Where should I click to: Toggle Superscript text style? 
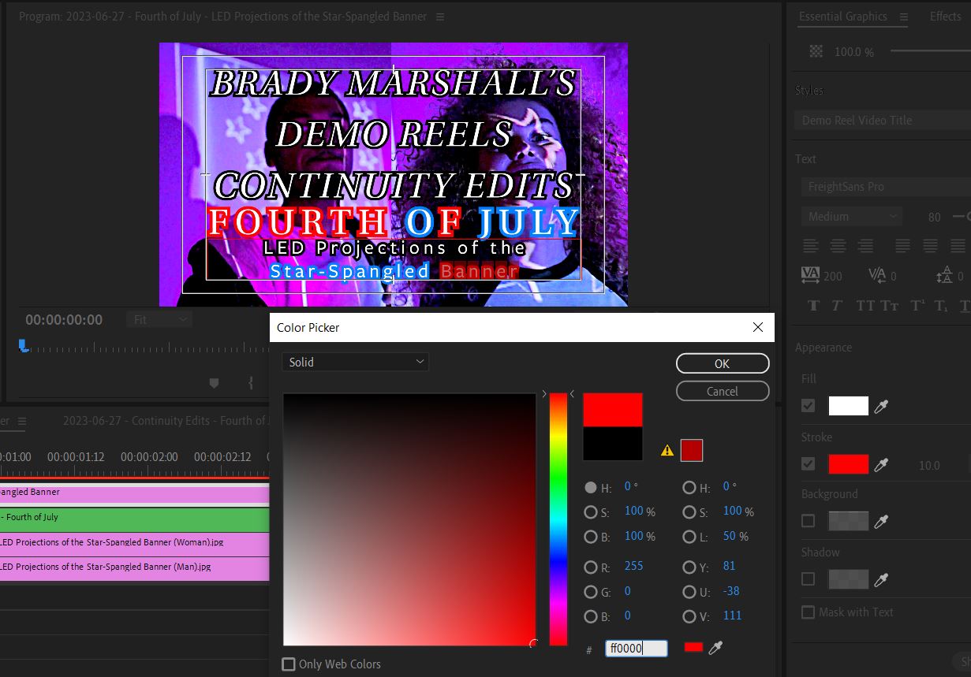tap(917, 306)
